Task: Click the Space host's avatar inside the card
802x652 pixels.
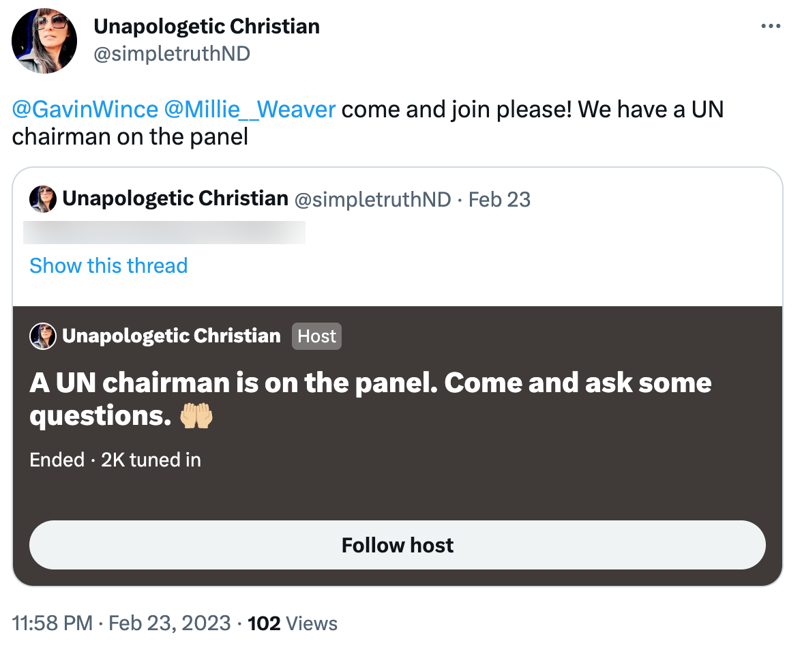Action: coord(43,336)
